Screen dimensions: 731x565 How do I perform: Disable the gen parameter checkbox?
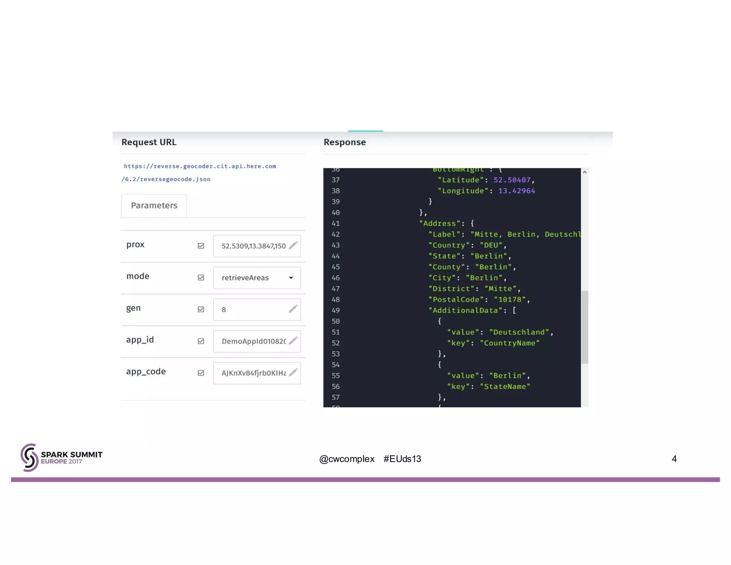point(201,309)
